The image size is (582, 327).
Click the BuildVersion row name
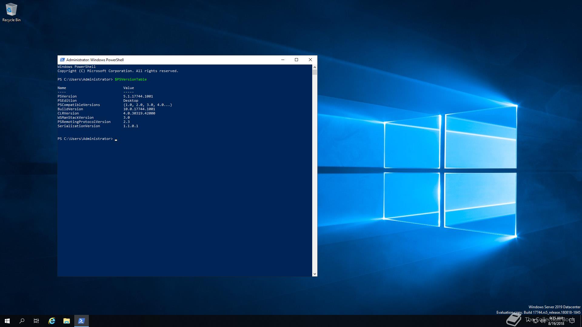pyautogui.click(x=70, y=109)
